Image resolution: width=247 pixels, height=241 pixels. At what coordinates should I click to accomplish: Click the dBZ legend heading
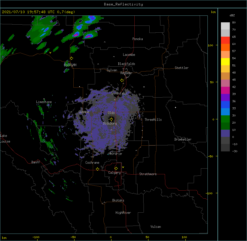point(232,15)
